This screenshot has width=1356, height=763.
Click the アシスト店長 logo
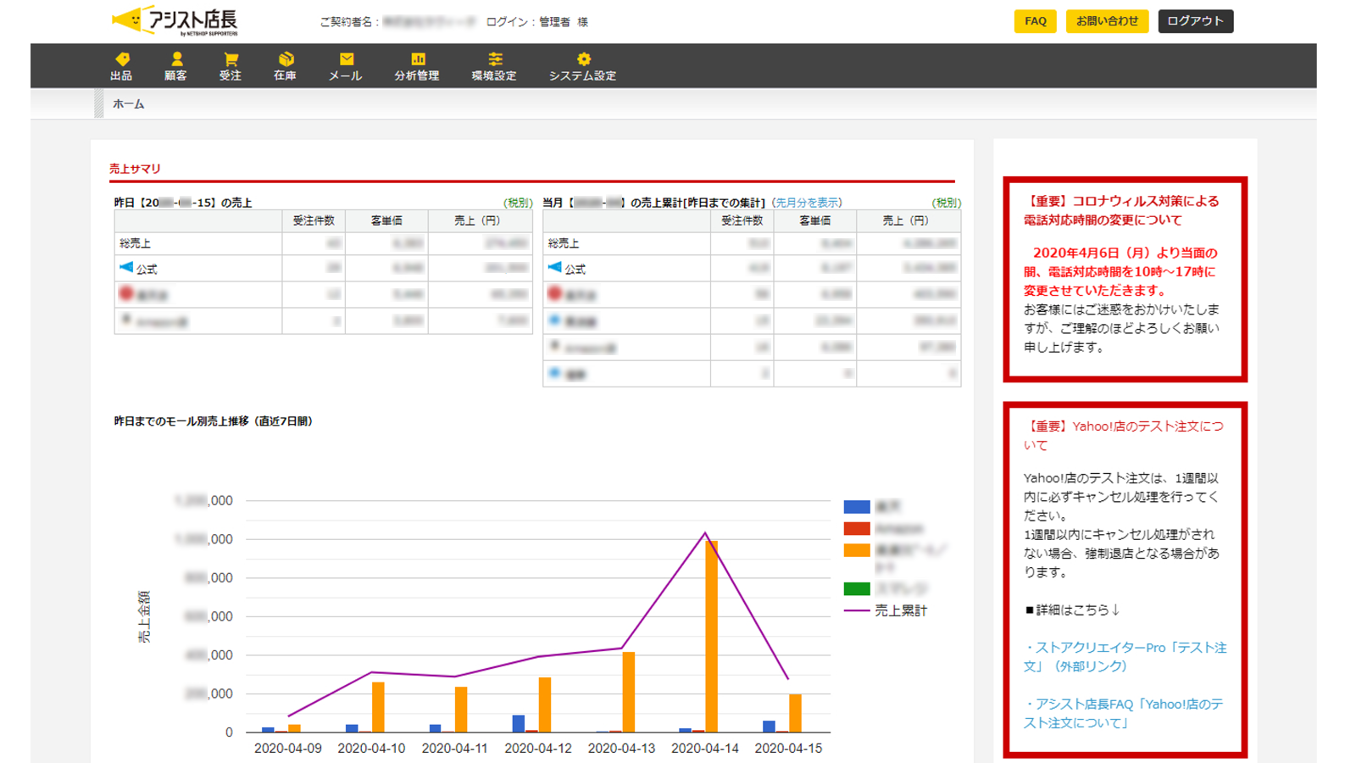176,20
